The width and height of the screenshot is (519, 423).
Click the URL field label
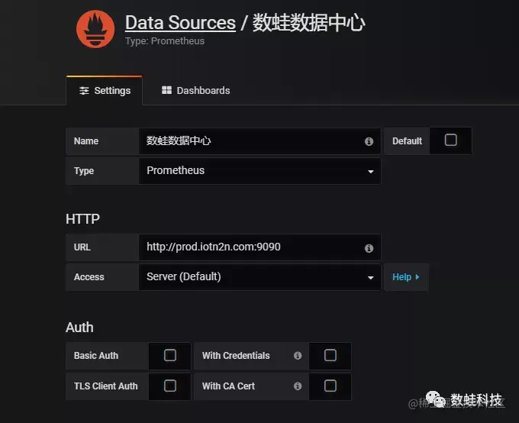pyautogui.click(x=82, y=247)
